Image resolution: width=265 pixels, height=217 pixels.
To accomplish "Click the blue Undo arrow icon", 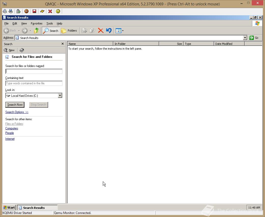I will coord(109,31).
